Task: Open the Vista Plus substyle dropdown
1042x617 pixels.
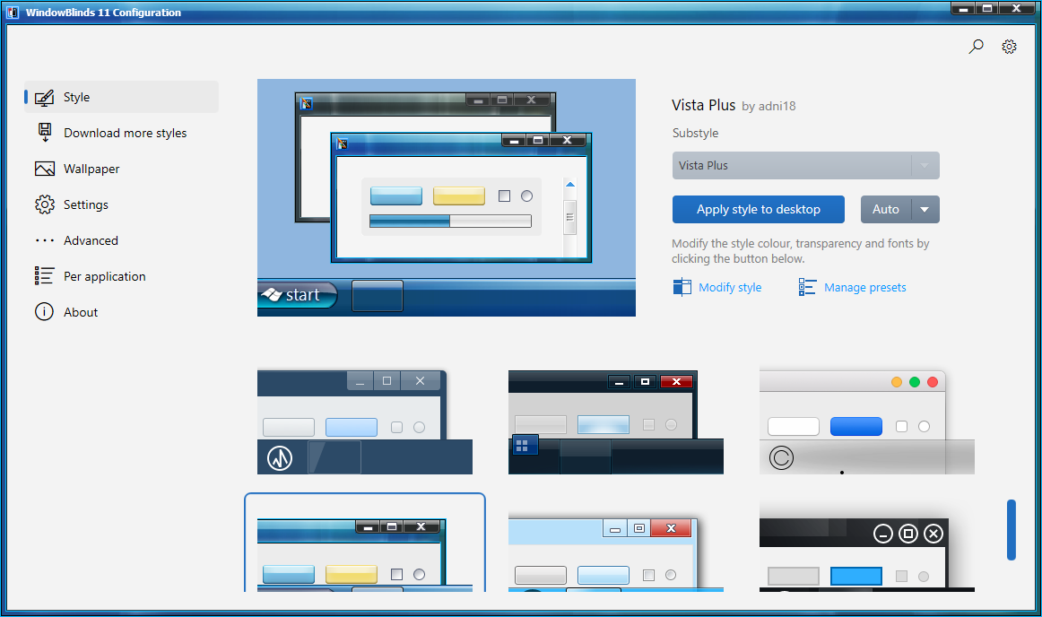Action: pyautogui.click(x=805, y=166)
